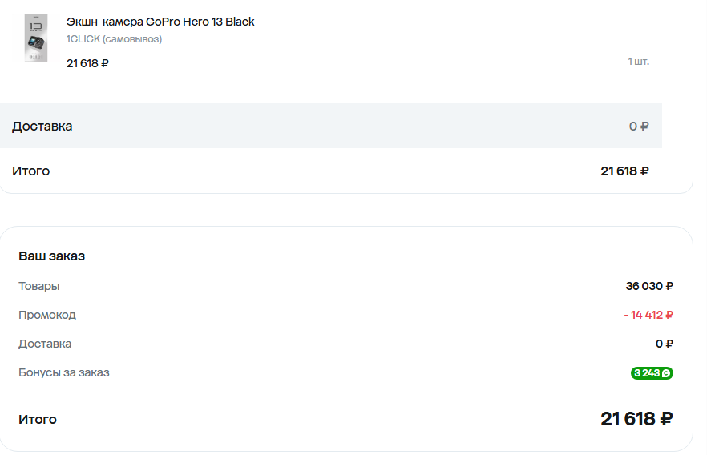Click the product price under the seller name
Viewport: 707px width, 455px height.
(87, 63)
